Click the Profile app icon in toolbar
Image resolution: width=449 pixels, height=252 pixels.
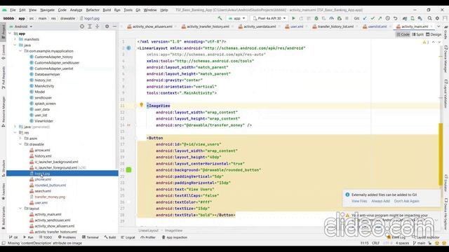332,18
